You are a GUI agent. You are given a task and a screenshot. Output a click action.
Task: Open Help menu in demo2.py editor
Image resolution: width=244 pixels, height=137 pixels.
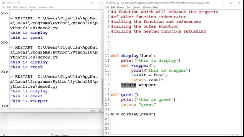click(155, 7)
